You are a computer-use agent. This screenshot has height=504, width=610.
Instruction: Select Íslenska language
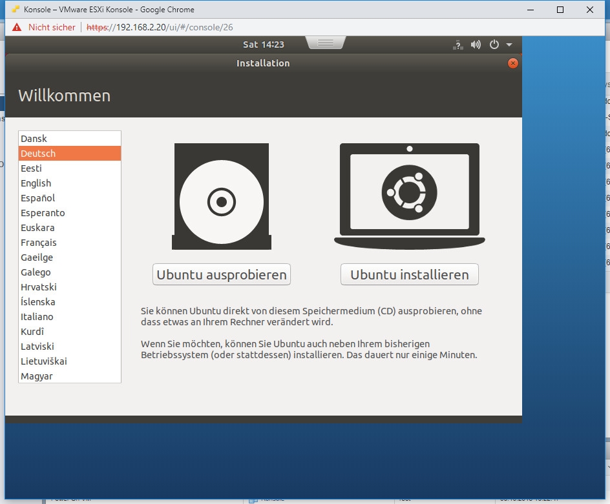pos(70,302)
